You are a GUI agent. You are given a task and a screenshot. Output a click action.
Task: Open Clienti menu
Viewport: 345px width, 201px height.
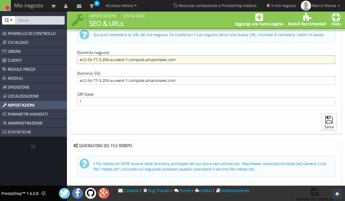pos(33,60)
